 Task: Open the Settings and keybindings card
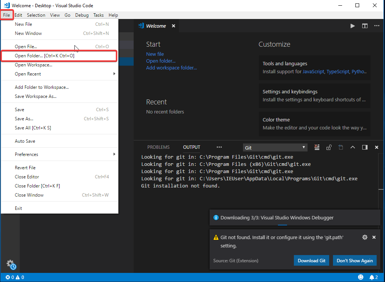tap(314, 96)
